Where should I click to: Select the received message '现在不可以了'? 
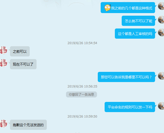(23, 64)
